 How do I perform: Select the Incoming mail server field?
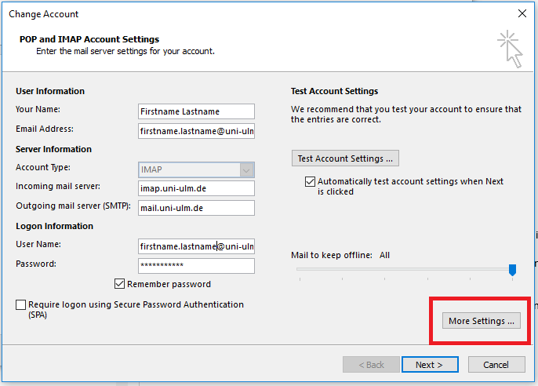tap(196, 188)
